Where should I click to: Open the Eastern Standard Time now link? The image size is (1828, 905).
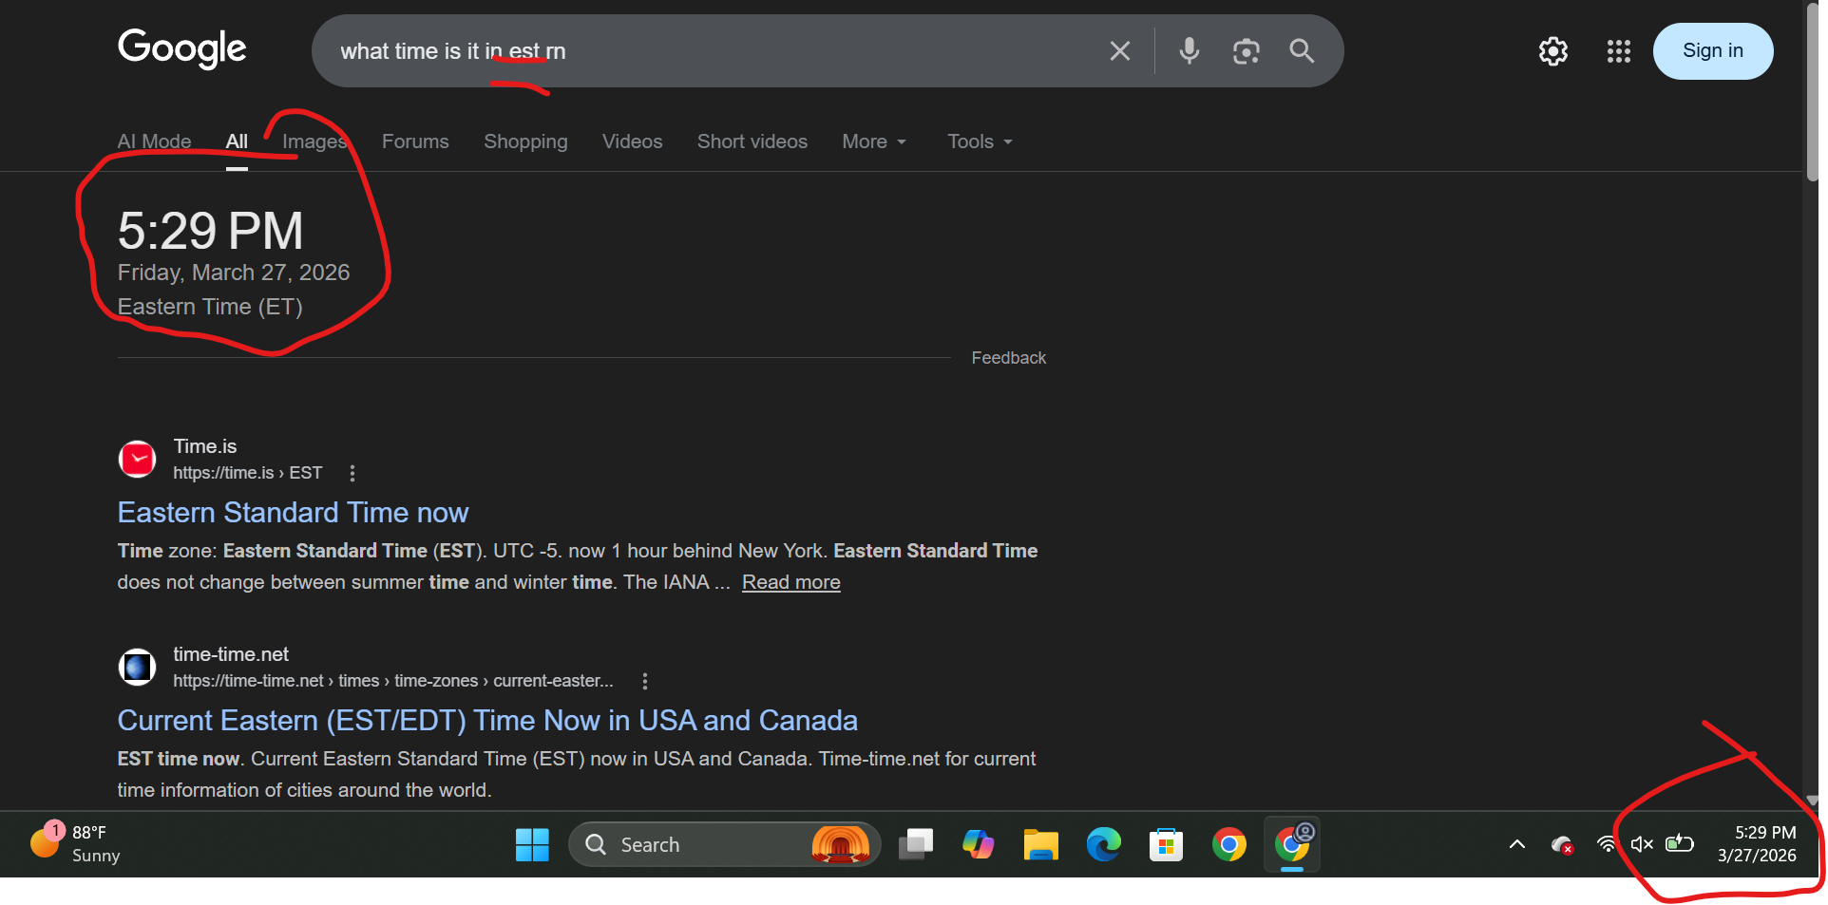click(x=293, y=513)
